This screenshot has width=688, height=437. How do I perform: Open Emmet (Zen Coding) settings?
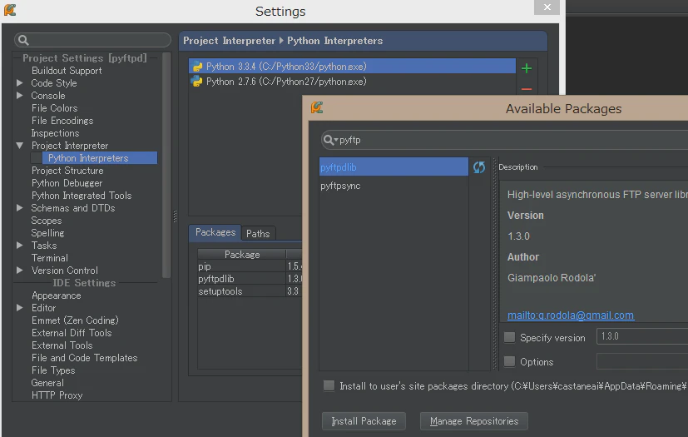(x=75, y=320)
